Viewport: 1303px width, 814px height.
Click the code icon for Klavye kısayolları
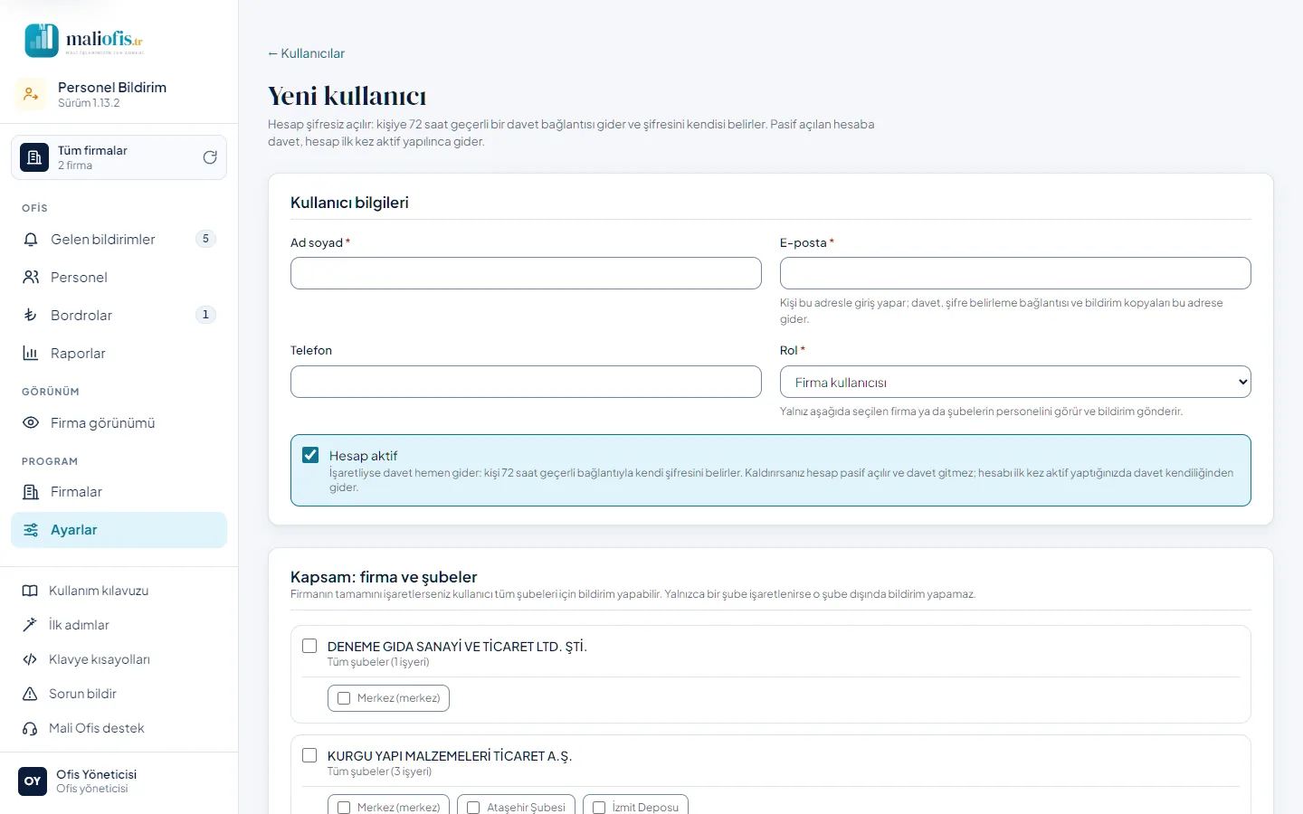tap(30, 659)
